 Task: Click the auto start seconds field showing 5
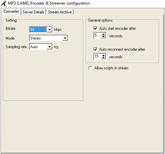97,35
